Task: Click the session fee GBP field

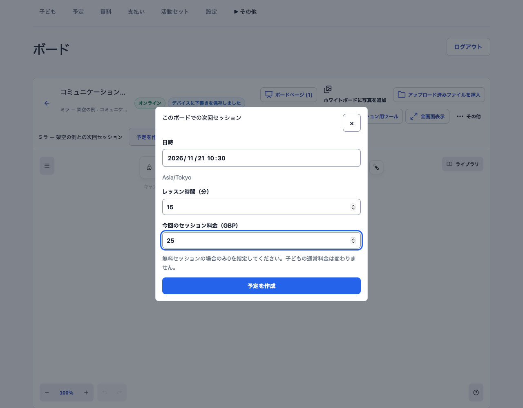Action: (x=261, y=240)
